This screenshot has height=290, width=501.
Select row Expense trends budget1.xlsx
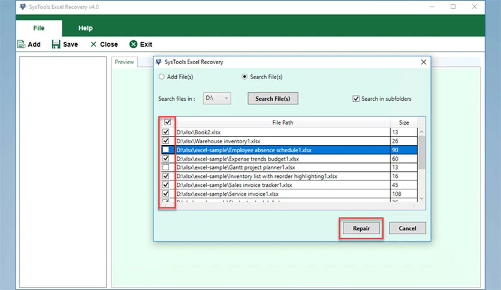[x=283, y=159]
